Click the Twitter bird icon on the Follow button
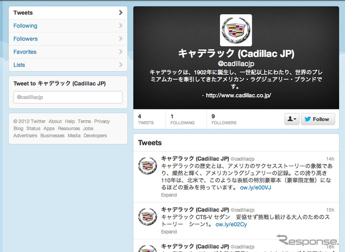 click(x=308, y=119)
